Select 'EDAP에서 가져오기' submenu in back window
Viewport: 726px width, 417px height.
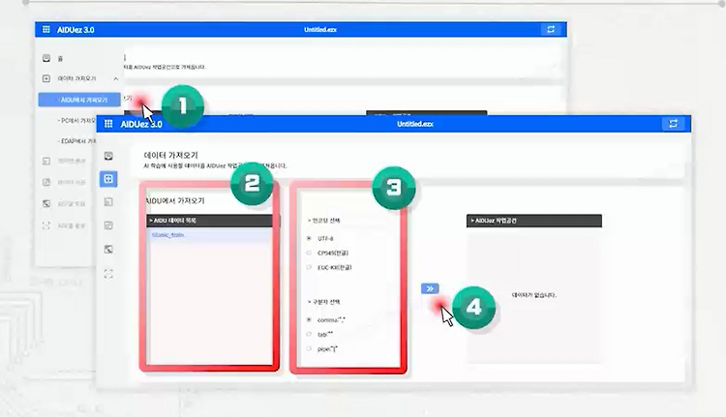point(77,141)
